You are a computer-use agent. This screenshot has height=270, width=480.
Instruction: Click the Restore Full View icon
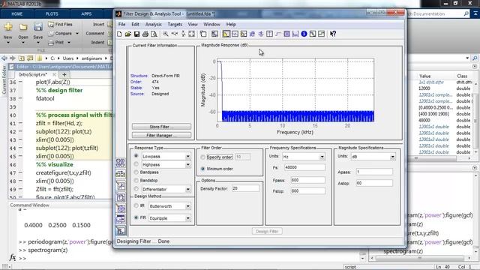(192, 34)
